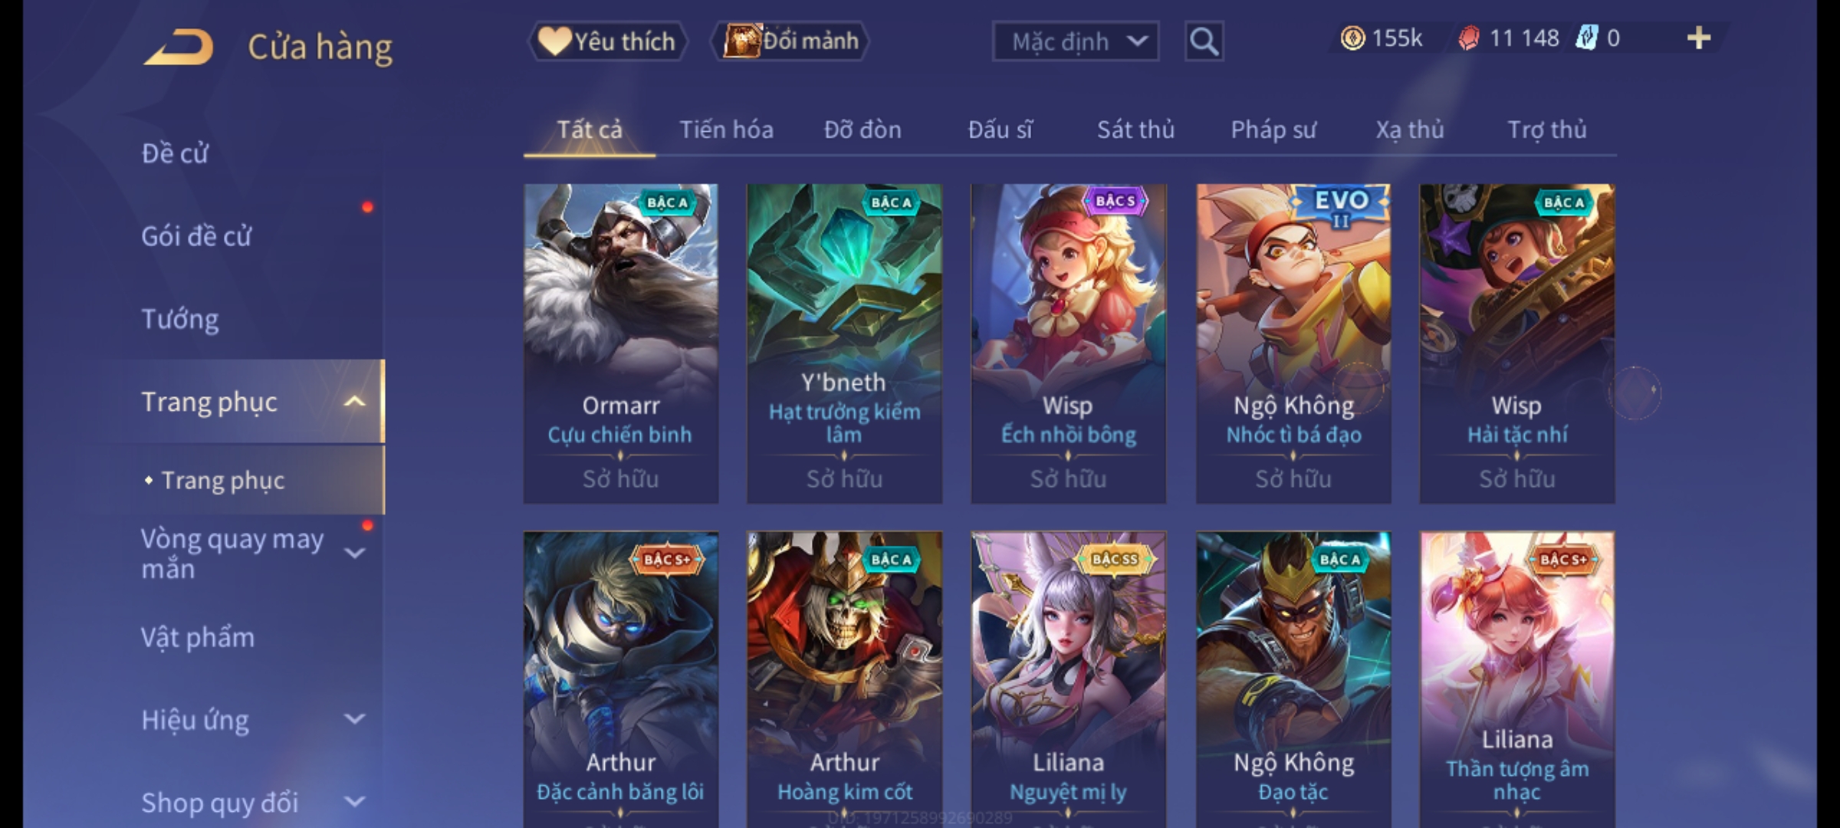
Task: Select the Pháp sư category tab
Action: pyautogui.click(x=1273, y=130)
